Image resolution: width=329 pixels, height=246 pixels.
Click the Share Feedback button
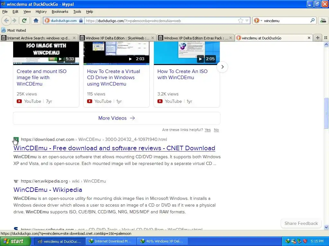pos(301,223)
